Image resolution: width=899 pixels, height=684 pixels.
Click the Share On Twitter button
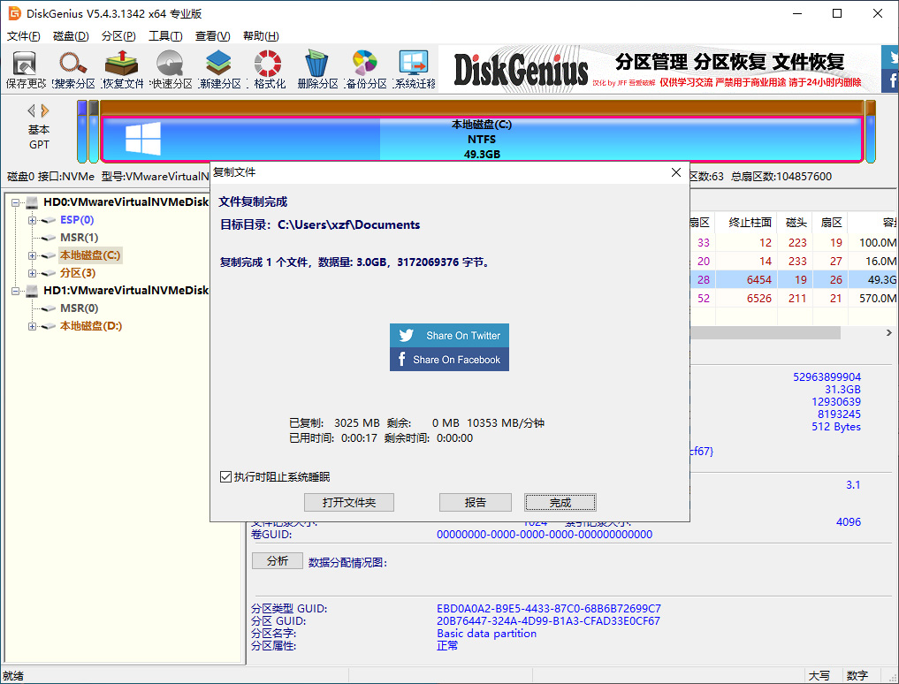449,336
